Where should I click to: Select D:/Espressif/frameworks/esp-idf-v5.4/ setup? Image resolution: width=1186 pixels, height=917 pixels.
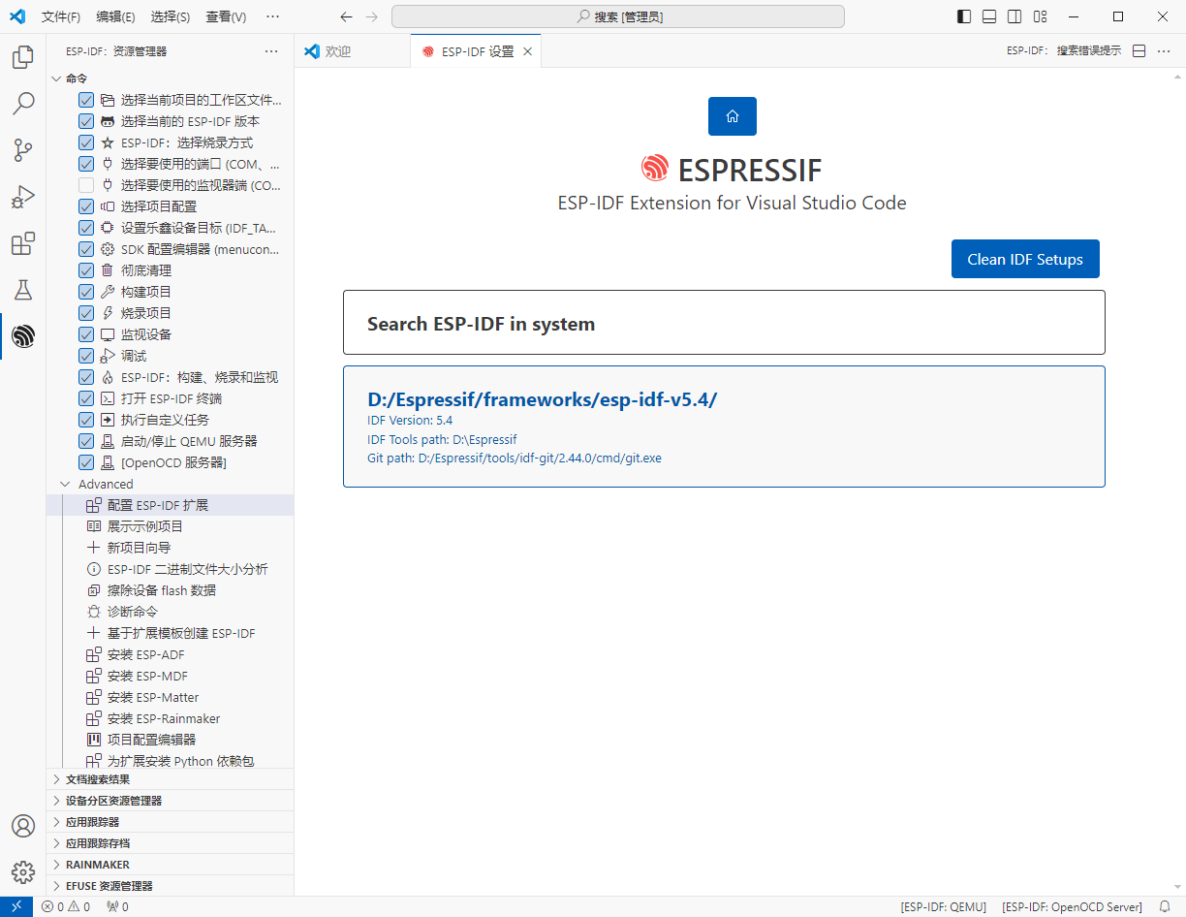pos(724,427)
